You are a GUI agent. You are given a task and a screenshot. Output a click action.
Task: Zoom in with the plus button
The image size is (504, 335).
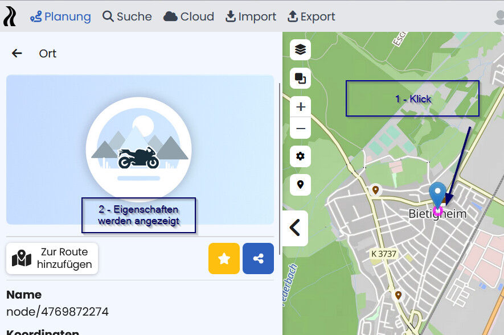point(300,107)
